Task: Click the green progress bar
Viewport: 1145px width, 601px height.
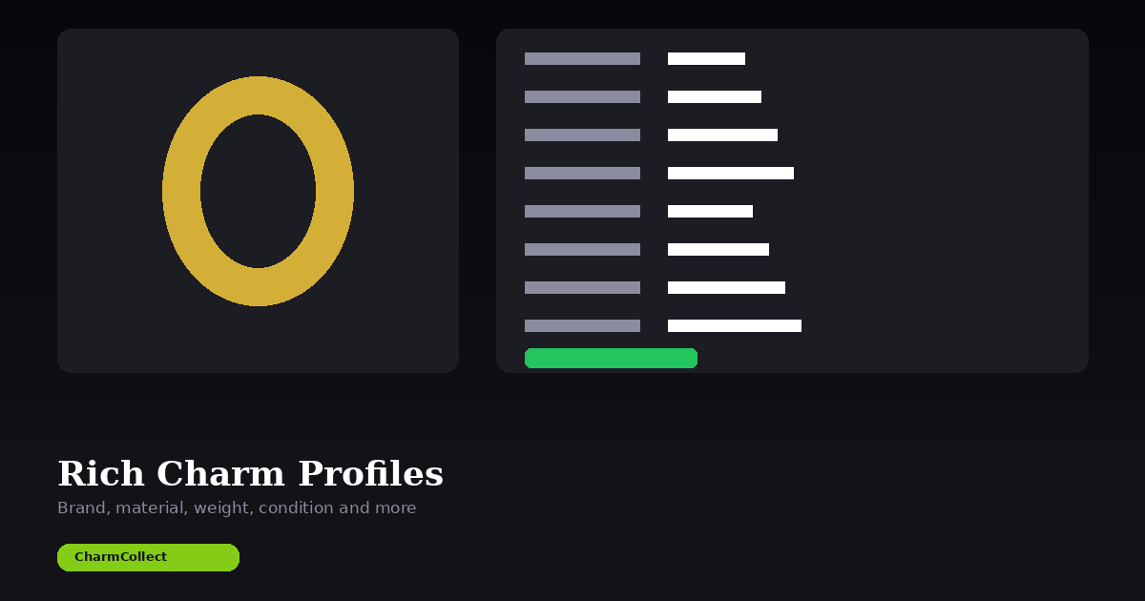Action: point(611,358)
